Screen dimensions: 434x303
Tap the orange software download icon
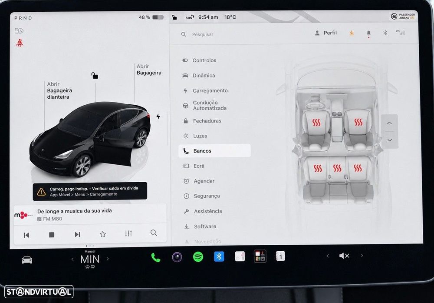pyautogui.click(x=352, y=33)
